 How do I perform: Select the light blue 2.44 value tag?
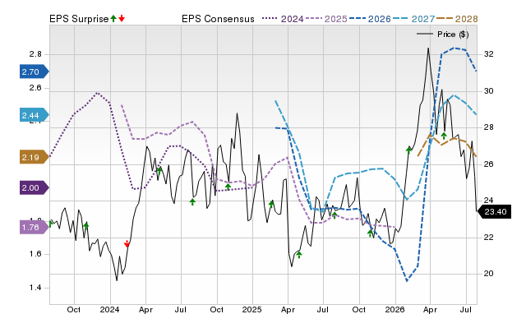[35, 115]
